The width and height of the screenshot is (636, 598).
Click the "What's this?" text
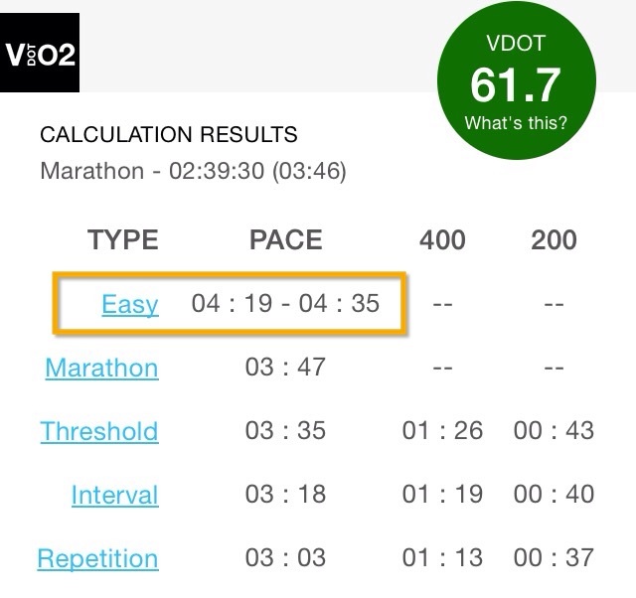point(516,123)
